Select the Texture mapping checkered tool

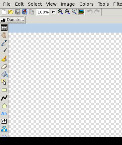(4, 129)
